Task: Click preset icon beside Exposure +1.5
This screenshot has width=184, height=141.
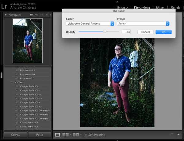Action: tap(17, 70)
